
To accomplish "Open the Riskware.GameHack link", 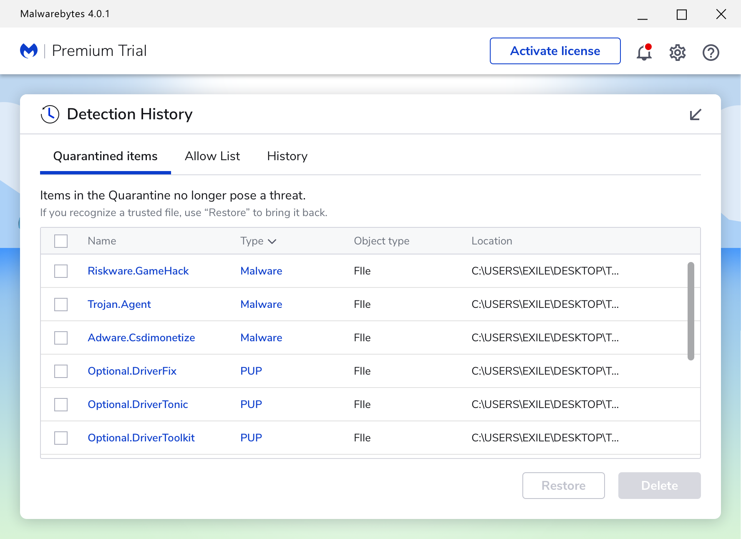I will 138,271.
